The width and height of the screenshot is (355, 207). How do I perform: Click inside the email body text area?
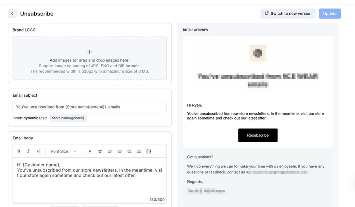coord(90,186)
